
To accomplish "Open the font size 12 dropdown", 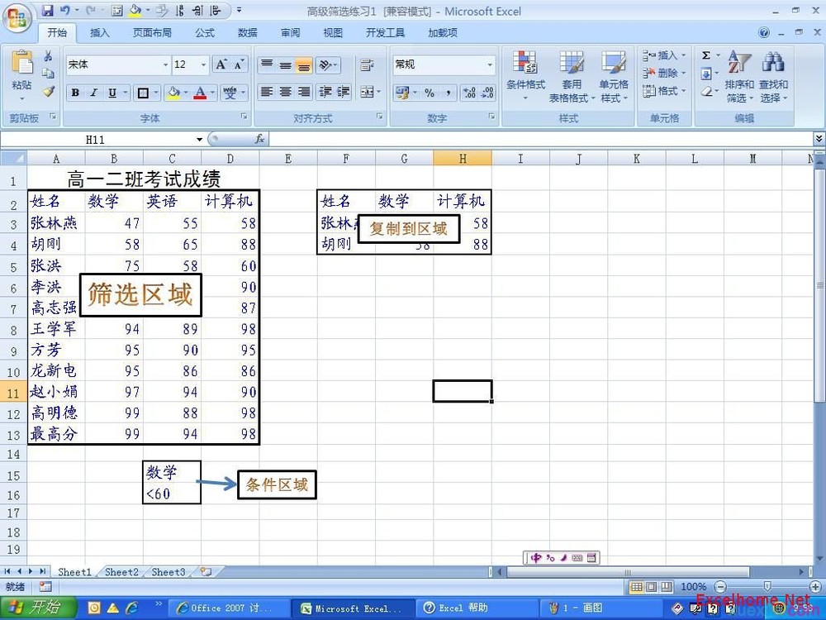I will (203, 64).
